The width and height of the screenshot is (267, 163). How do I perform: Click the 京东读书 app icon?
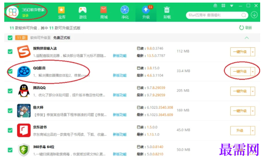[24, 130]
